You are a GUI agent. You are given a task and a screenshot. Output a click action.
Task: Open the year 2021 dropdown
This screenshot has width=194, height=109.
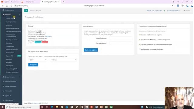pos(38,60)
